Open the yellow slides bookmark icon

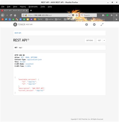click(x=28, y=19)
